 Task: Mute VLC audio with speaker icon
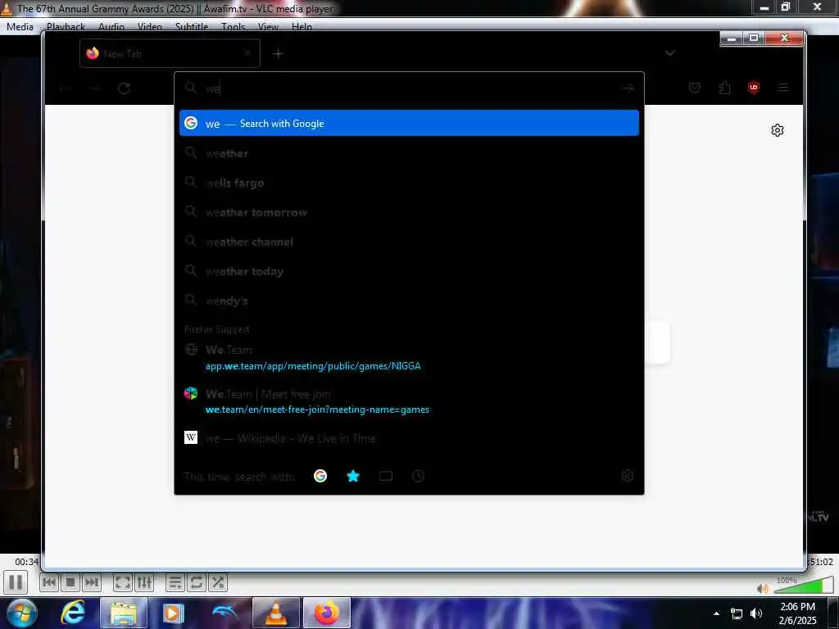tap(763, 588)
